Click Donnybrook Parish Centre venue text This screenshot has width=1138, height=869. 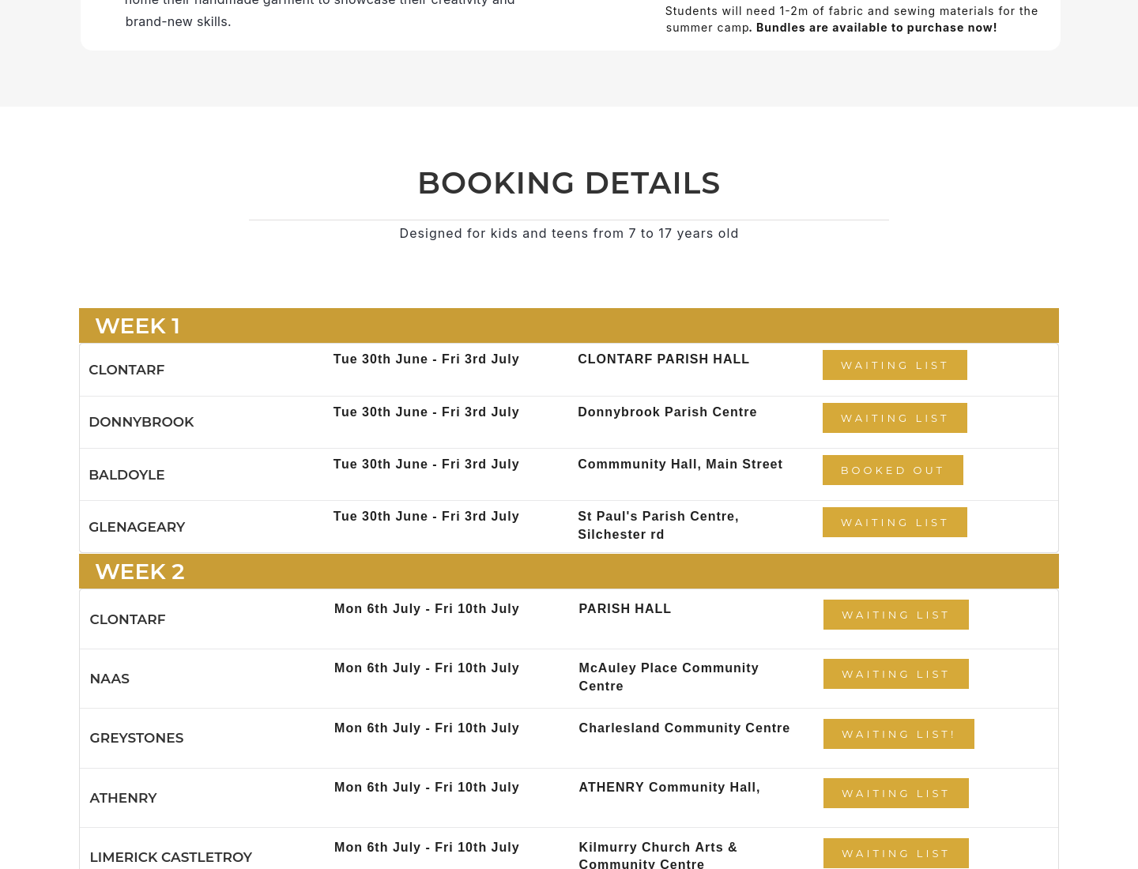(667, 412)
